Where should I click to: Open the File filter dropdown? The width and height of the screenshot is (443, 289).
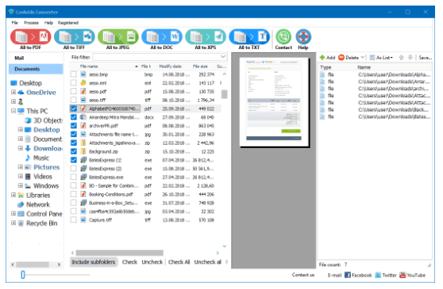(223, 57)
